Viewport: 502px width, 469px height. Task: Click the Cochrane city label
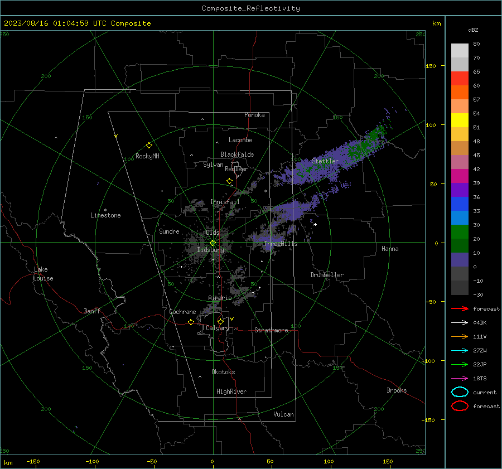point(182,312)
